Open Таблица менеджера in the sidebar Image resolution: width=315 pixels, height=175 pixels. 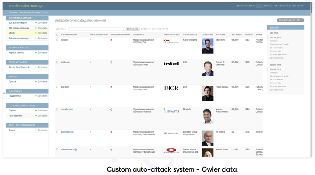(19, 38)
